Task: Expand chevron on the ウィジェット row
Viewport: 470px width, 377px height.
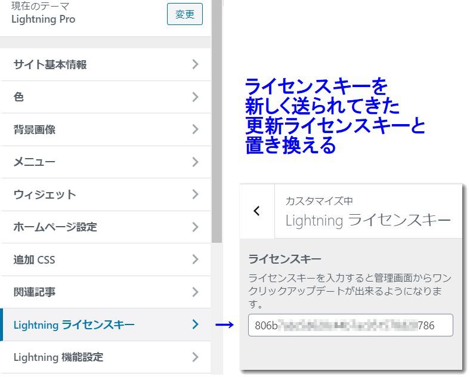Action: coord(195,194)
